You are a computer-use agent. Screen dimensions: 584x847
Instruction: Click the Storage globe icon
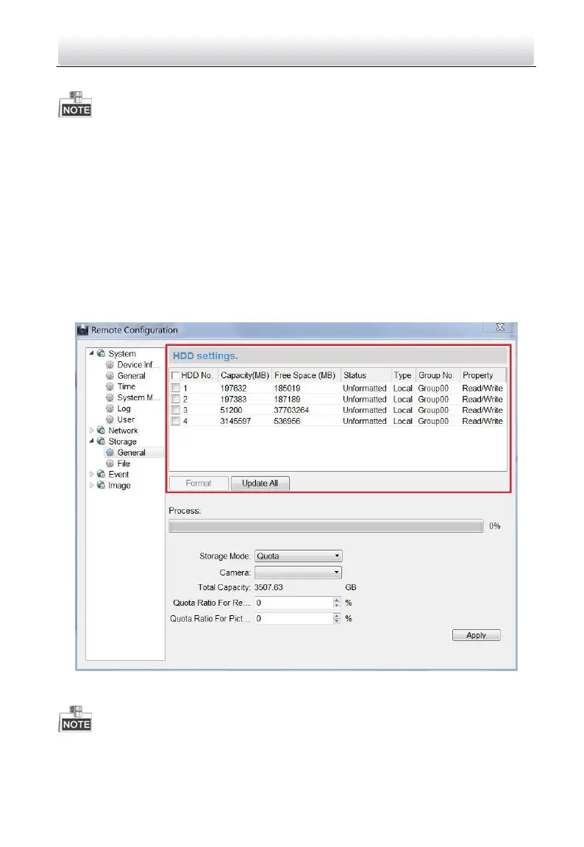(101, 442)
